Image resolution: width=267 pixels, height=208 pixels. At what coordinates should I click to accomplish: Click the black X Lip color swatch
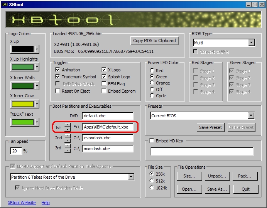click(23, 49)
